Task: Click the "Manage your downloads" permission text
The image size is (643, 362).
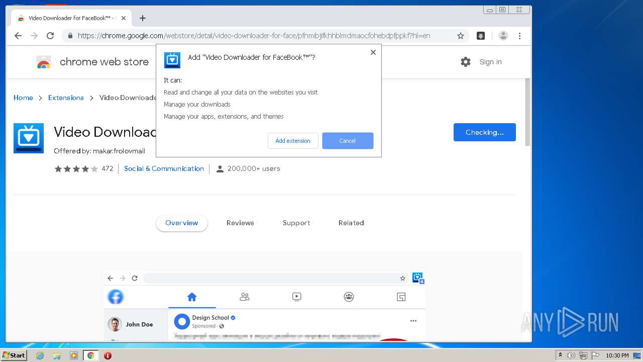Action: click(197, 104)
